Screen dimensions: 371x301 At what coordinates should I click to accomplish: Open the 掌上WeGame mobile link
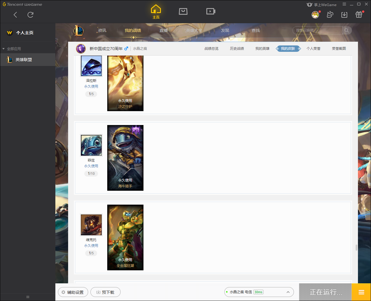click(x=322, y=5)
